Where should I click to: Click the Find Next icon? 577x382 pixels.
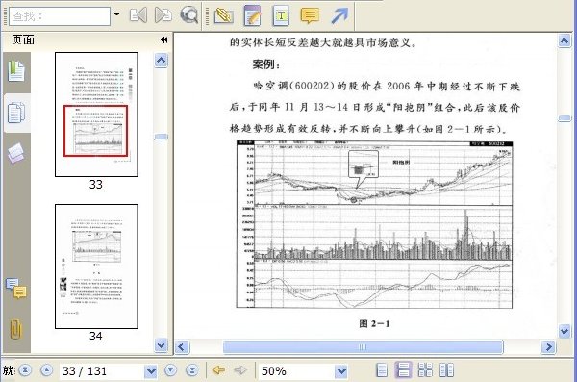[x=163, y=15]
